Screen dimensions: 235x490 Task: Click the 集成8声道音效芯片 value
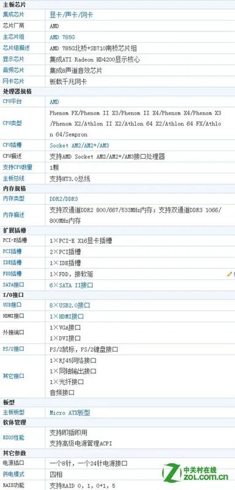76,71
